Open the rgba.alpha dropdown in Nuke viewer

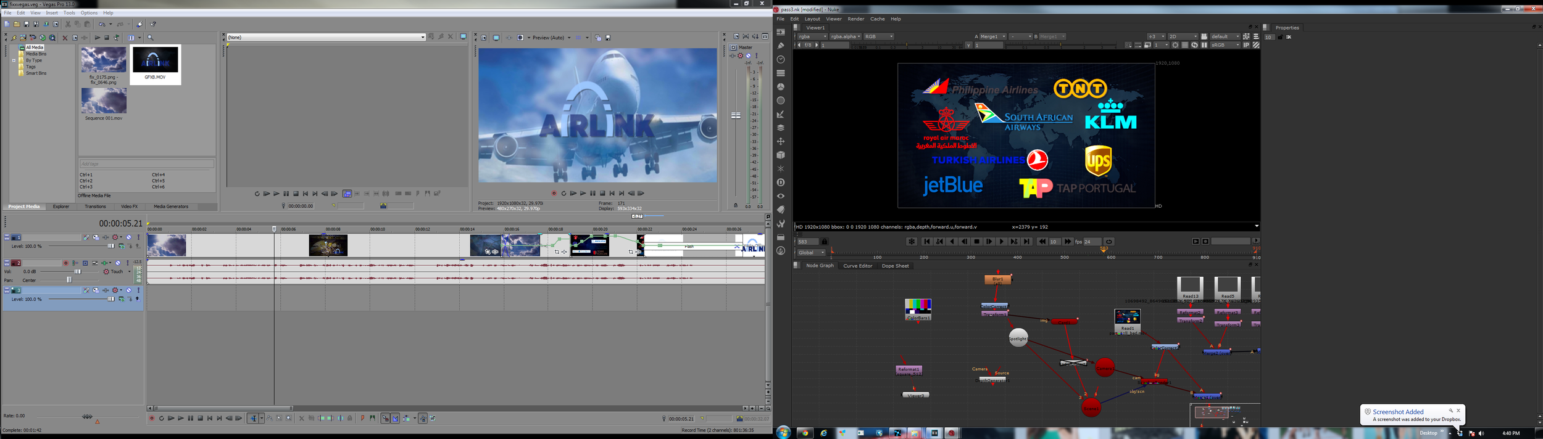coord(845,36)
